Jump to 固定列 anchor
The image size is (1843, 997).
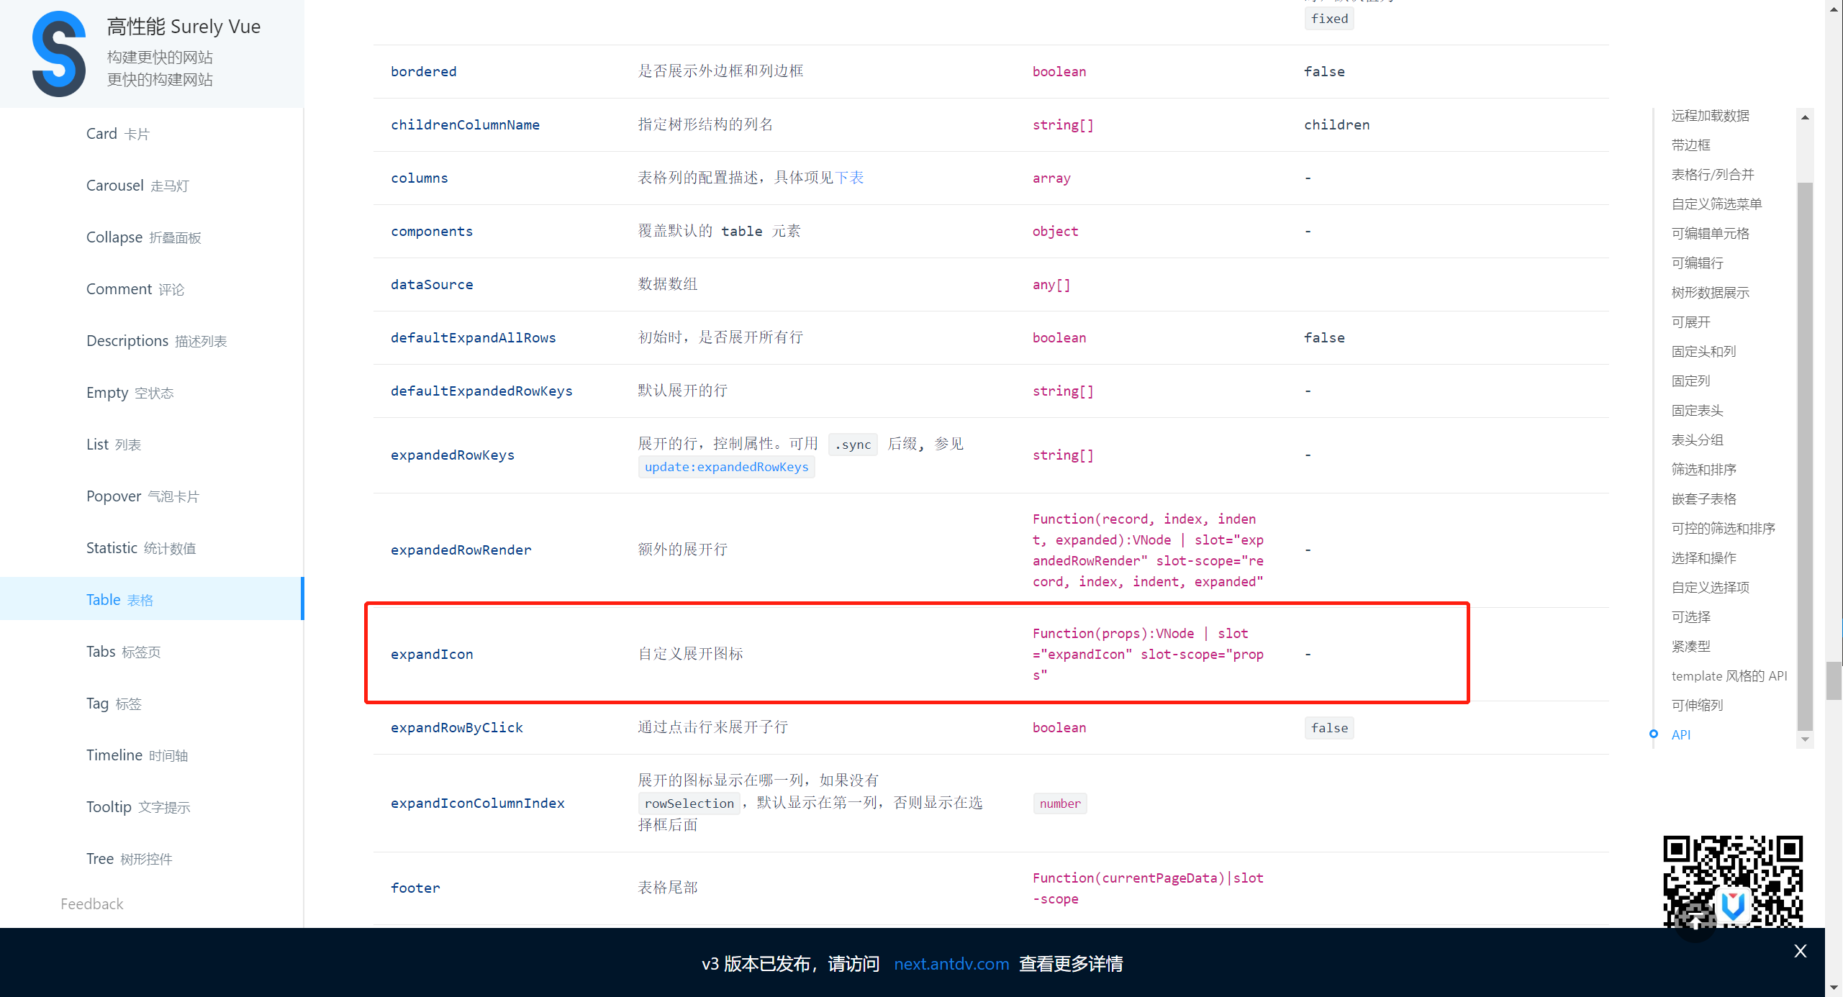[x=1690, y=381]
